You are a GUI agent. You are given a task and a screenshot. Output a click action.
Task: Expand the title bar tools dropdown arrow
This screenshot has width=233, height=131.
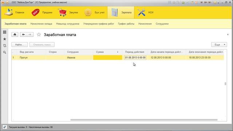(x=218, y=3)
